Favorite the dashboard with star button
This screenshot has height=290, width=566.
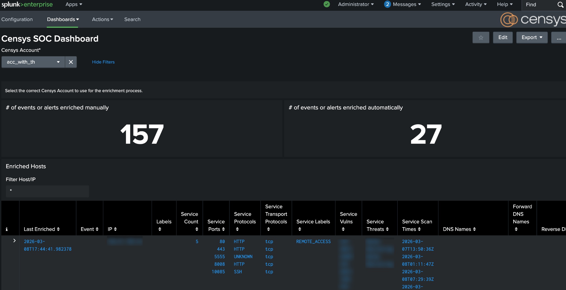[481, 37]
